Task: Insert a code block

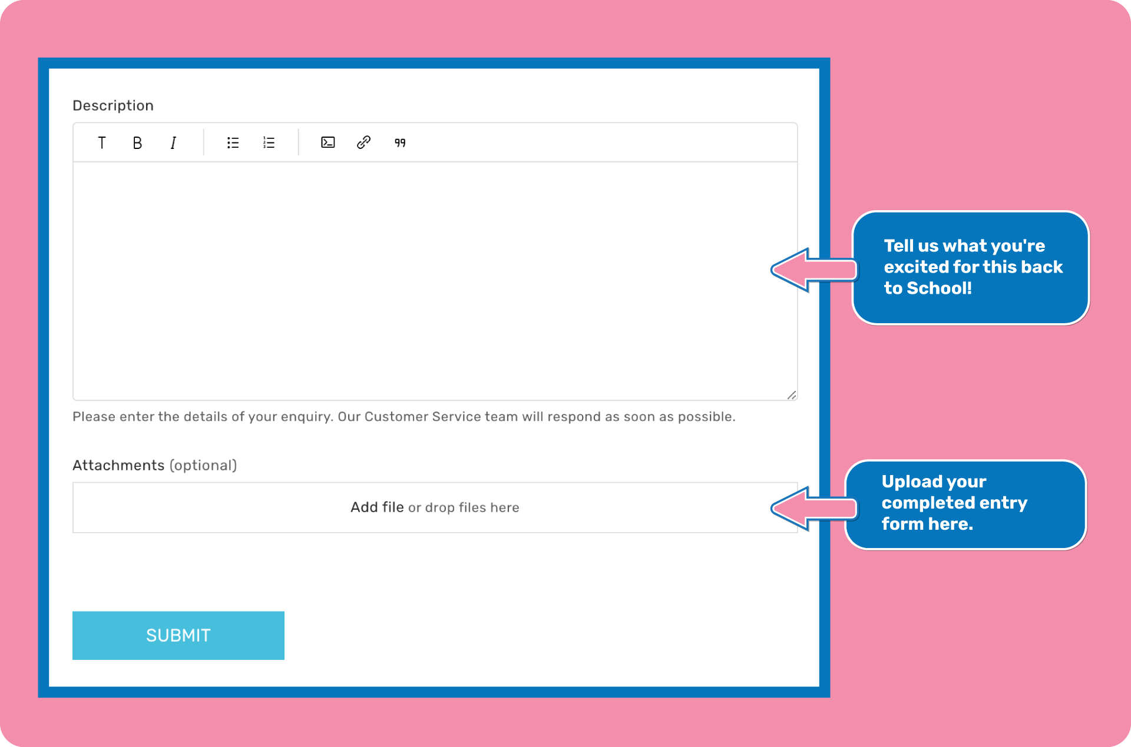Action: (328, 142)
